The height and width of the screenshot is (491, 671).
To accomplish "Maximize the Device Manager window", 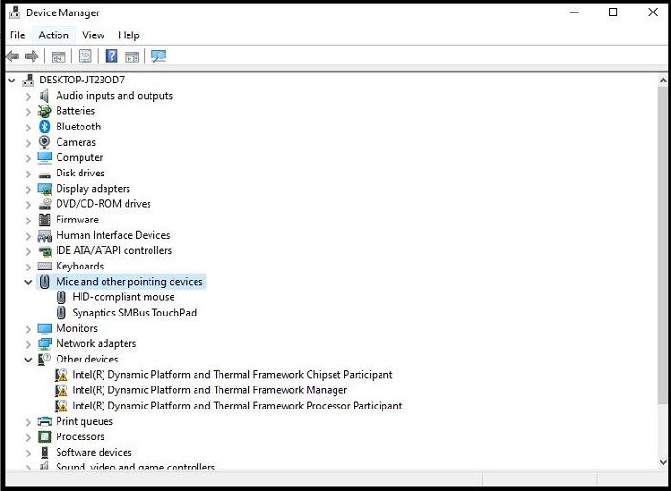I will 613,12.
